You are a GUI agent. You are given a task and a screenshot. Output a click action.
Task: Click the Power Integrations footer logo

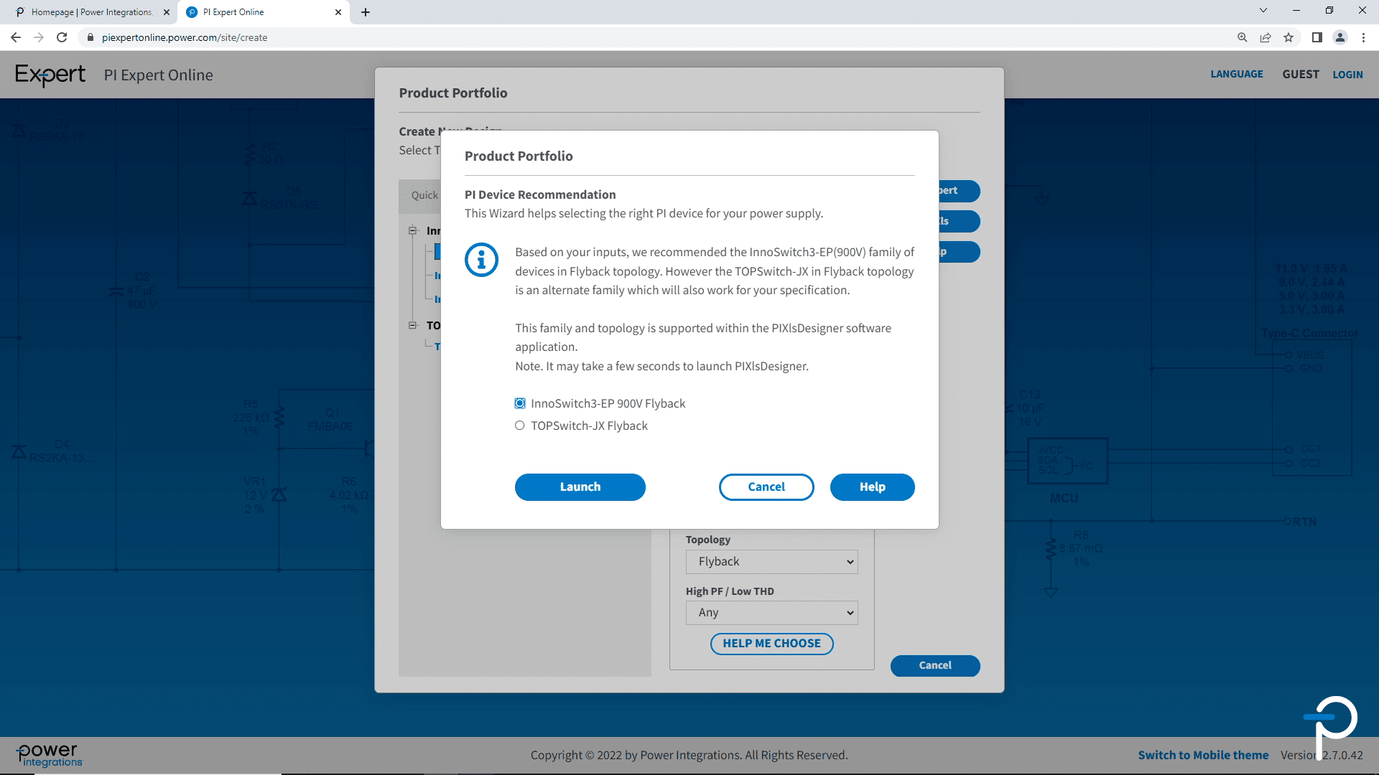point(49,755)
